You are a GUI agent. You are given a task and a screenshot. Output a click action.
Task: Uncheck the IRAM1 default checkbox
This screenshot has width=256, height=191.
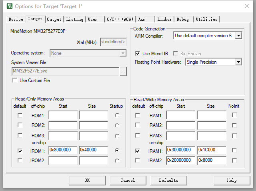click(x=138, y=151)
